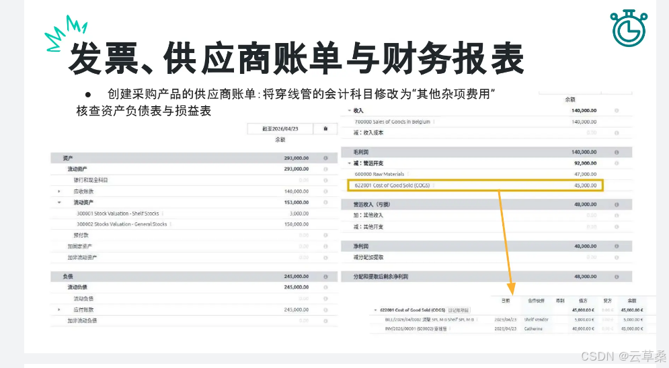Click info icon on 加：其他收入 row
This screenshot has height=368, width=669.
tap(617, 216)
